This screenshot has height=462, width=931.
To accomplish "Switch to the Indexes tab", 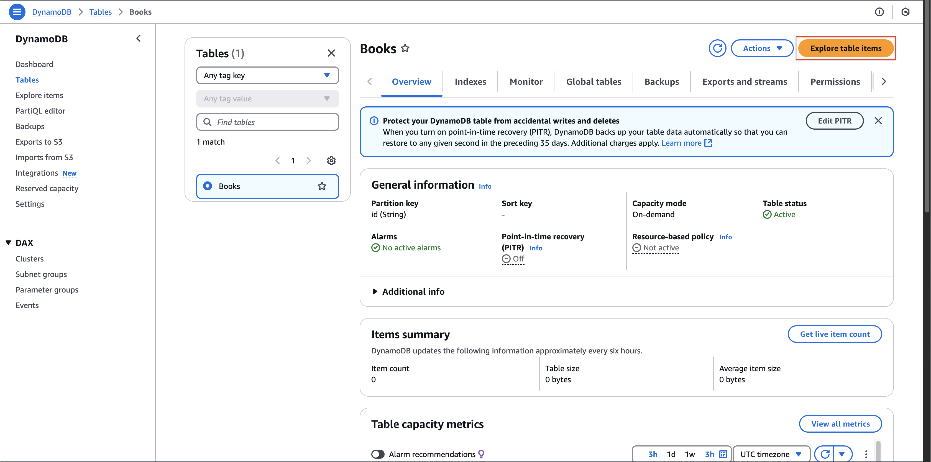I will [470, 82].
